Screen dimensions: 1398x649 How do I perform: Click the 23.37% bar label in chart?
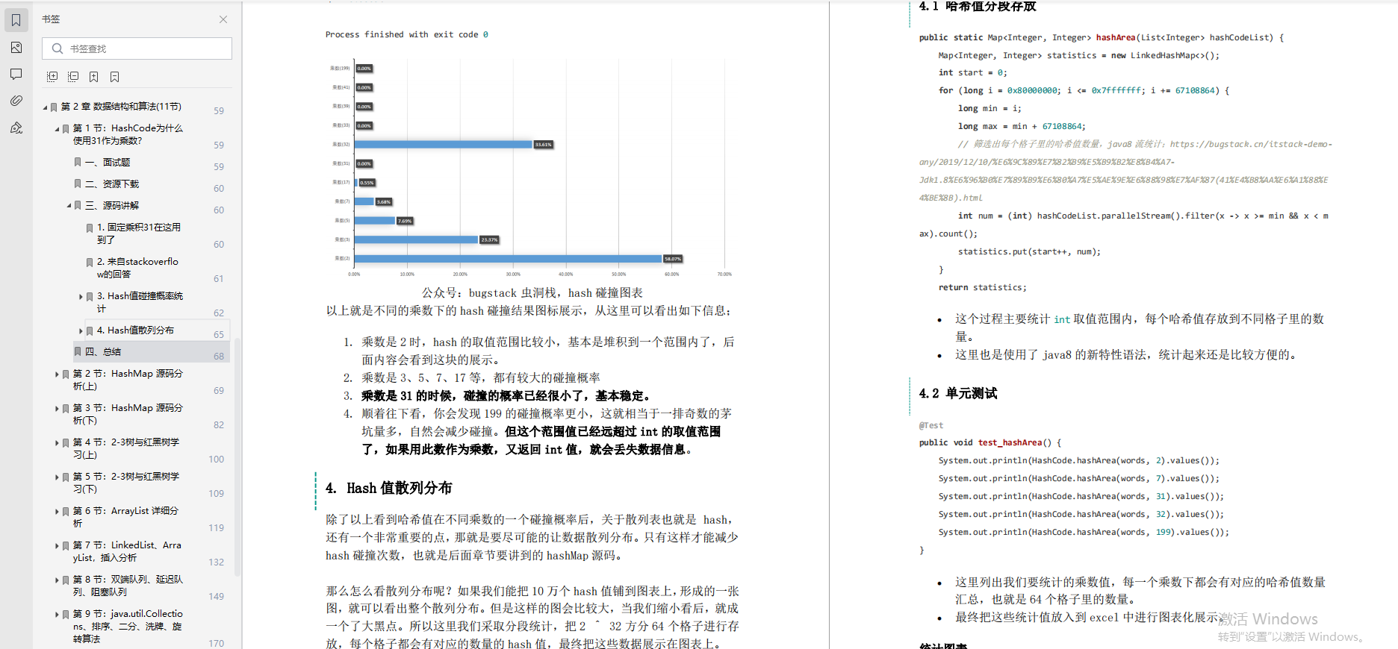tap(489, 239)
